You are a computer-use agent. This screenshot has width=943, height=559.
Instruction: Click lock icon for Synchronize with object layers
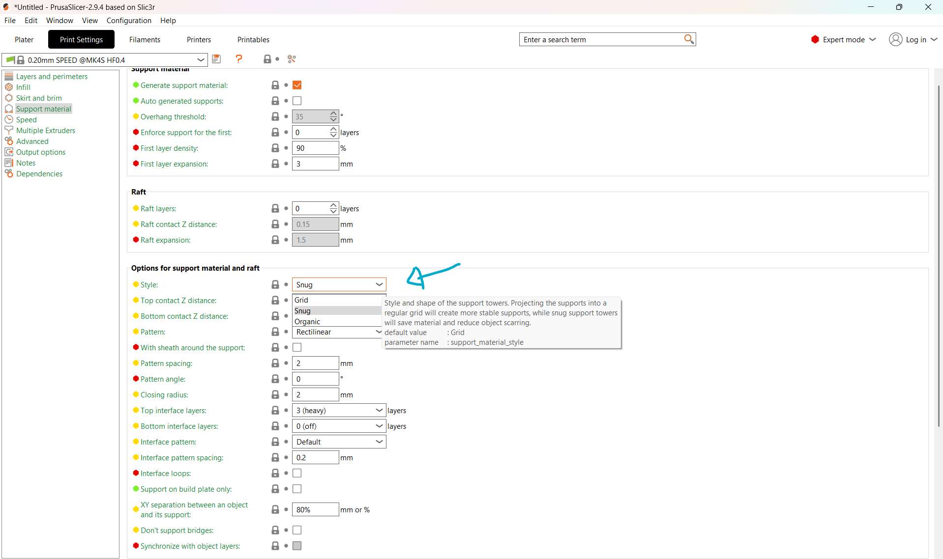coord(275,546)
